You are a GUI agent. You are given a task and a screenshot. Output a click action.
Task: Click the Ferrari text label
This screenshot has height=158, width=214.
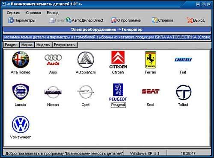coord(150,72)
